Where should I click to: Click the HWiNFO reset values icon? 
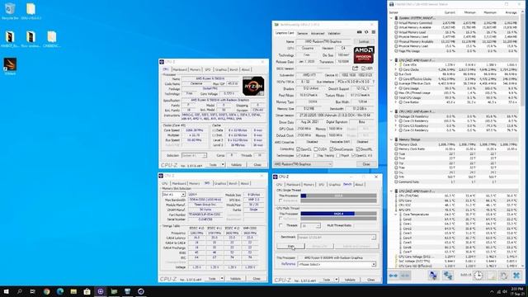click(x=503, y=276)
